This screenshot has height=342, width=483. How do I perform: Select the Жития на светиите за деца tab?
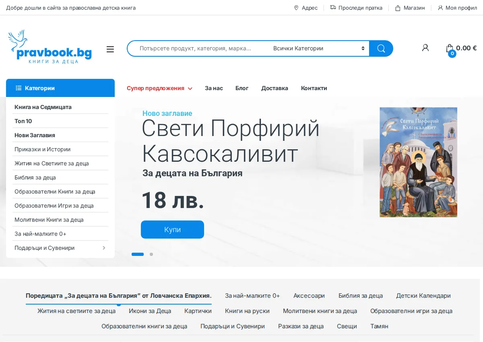pyautogui.click(x=76, y=311)
